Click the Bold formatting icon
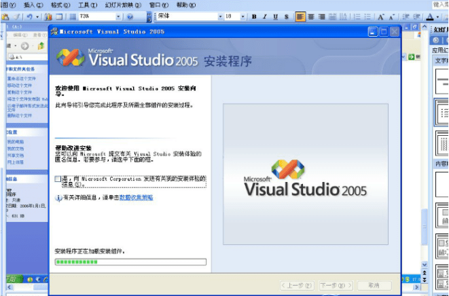 coord(254,16)
